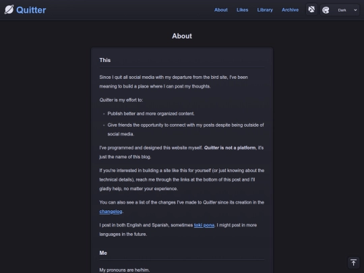This screenshot has width=364, height=273.
Task: Click 'Quitter is my effort to:' line
Action: 121,100
